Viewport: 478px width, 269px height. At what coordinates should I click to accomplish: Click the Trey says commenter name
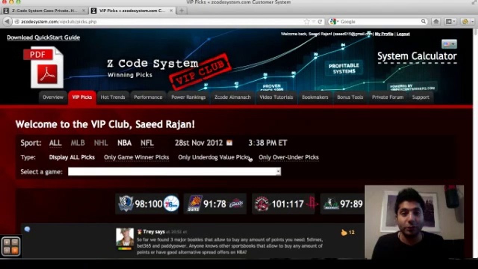point(154,232)
